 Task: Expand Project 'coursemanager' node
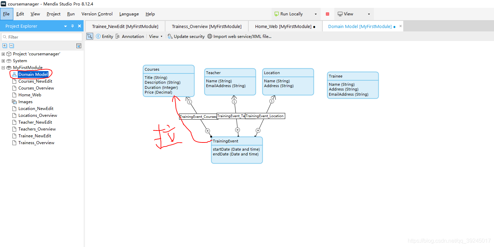(x=3, y=54)
